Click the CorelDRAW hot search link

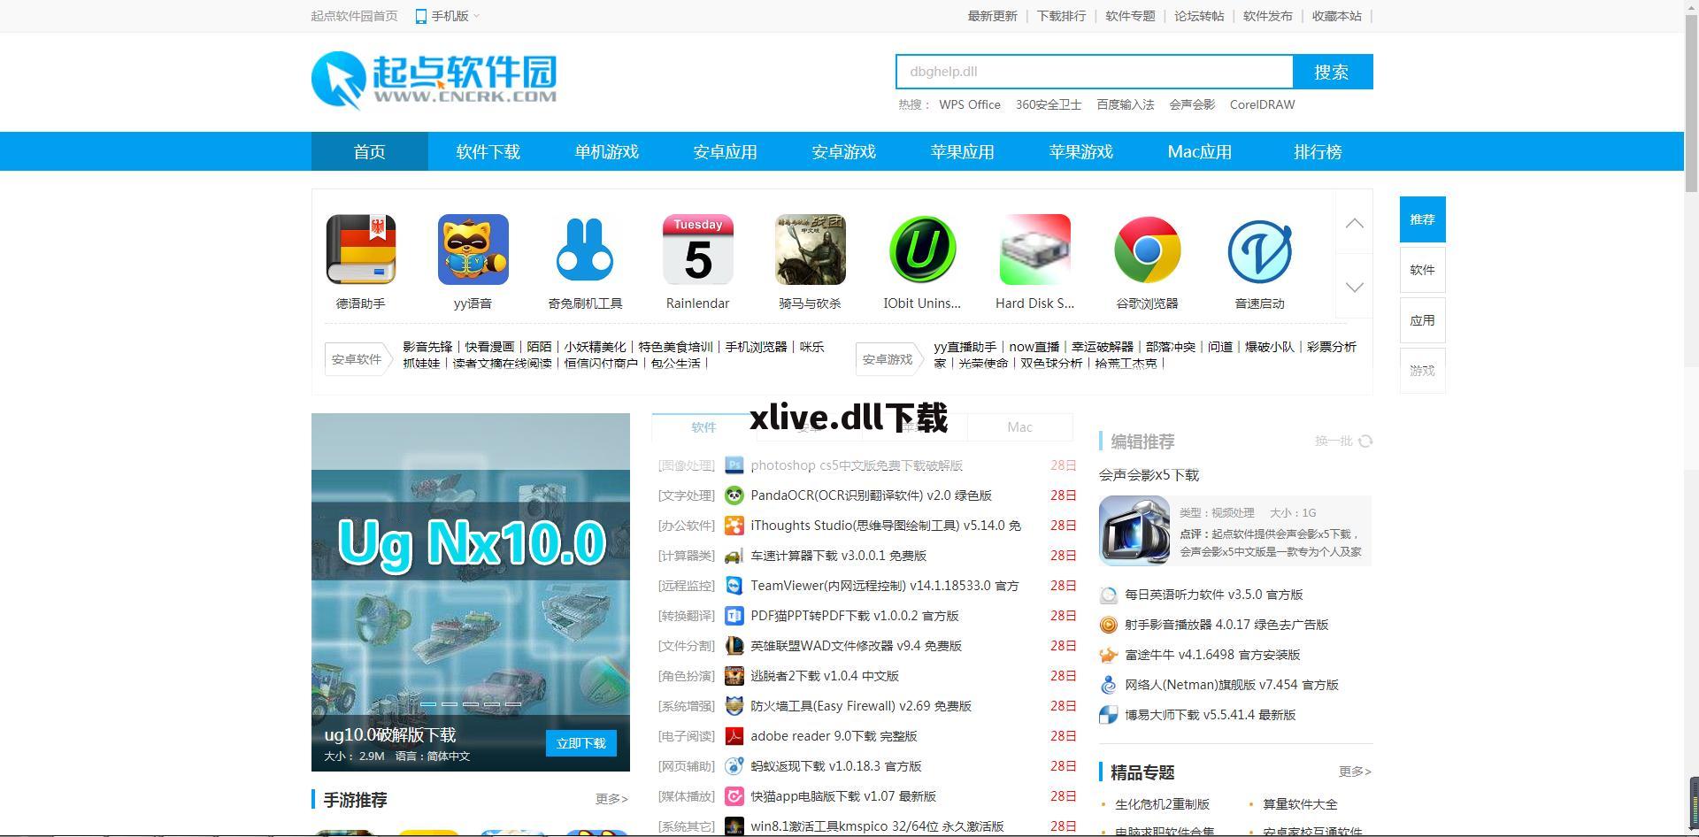click(1262, 104)
